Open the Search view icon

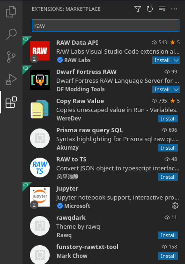pos(11,34)
